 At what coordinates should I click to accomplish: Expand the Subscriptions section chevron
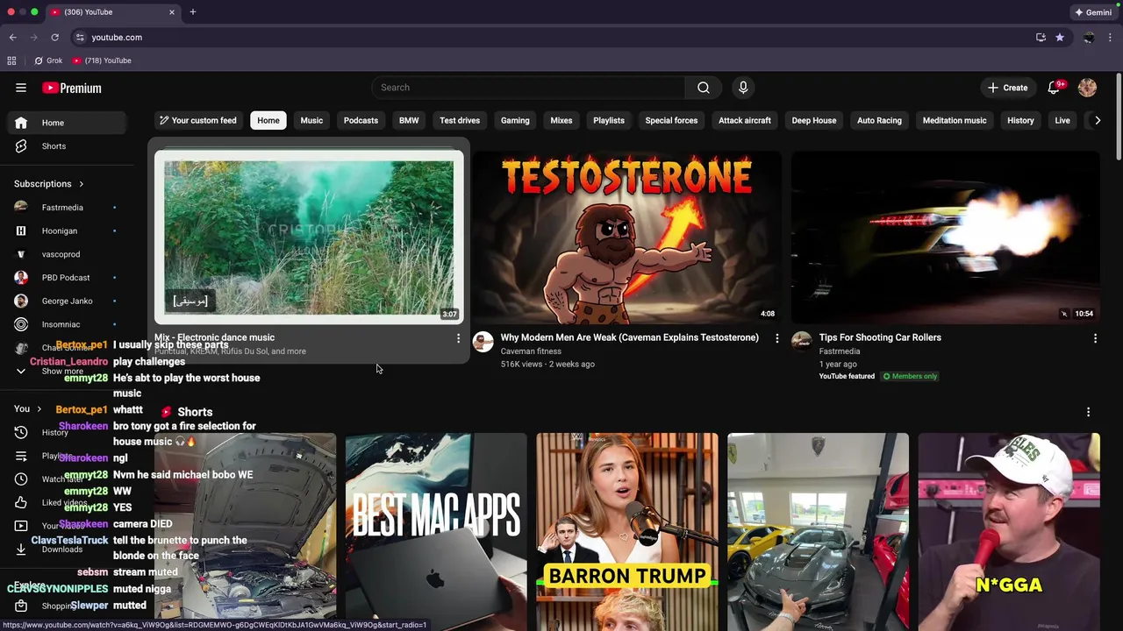81,184
